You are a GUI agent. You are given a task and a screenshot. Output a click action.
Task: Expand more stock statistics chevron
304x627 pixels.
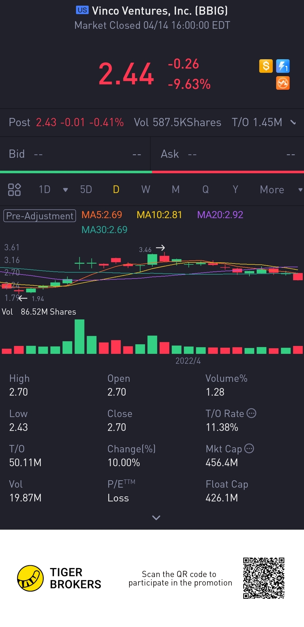click(156, 518)
